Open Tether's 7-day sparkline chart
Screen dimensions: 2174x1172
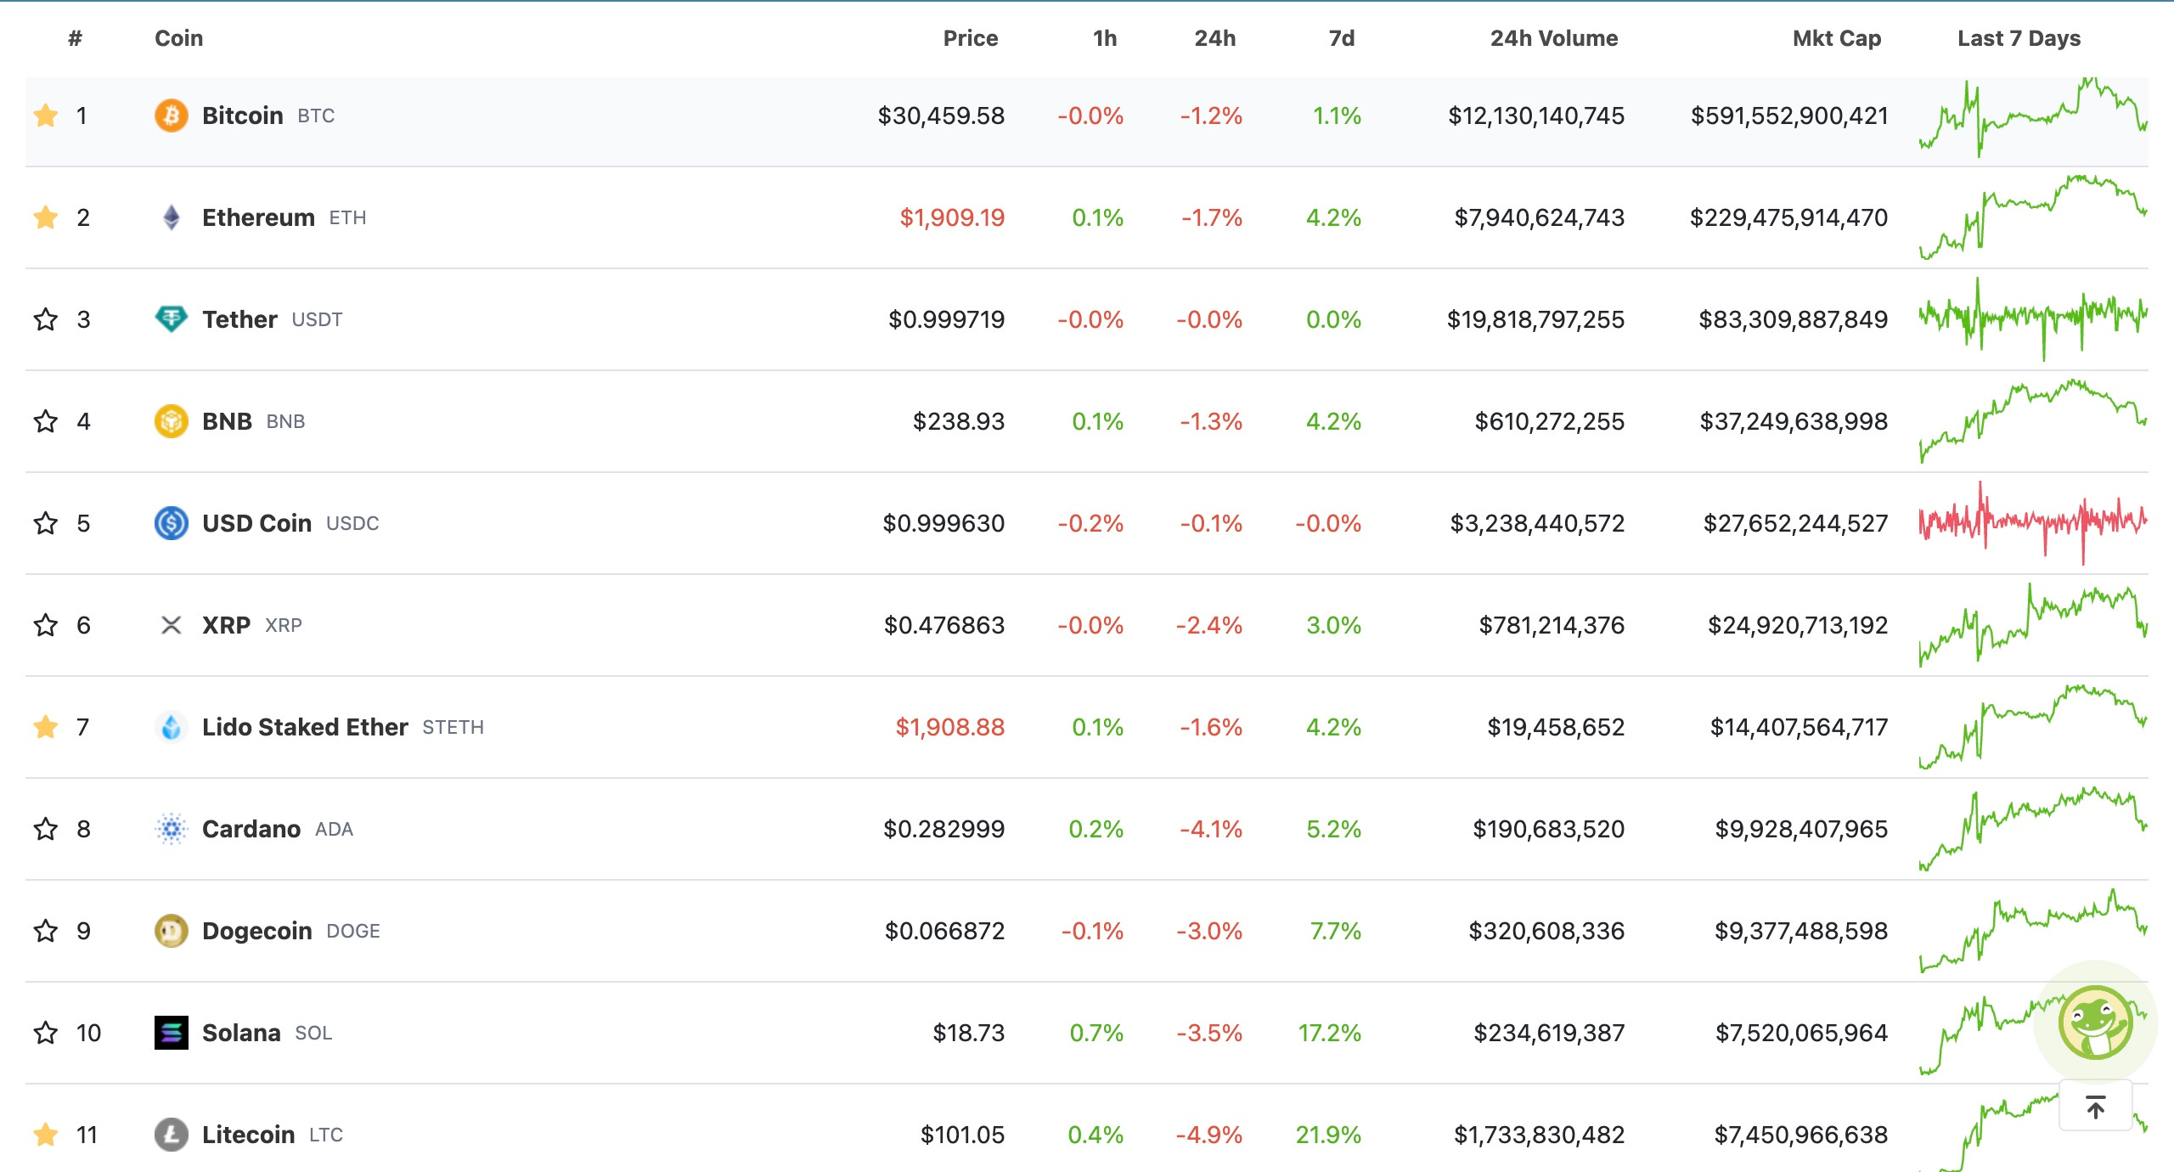tap(2033, 319)
